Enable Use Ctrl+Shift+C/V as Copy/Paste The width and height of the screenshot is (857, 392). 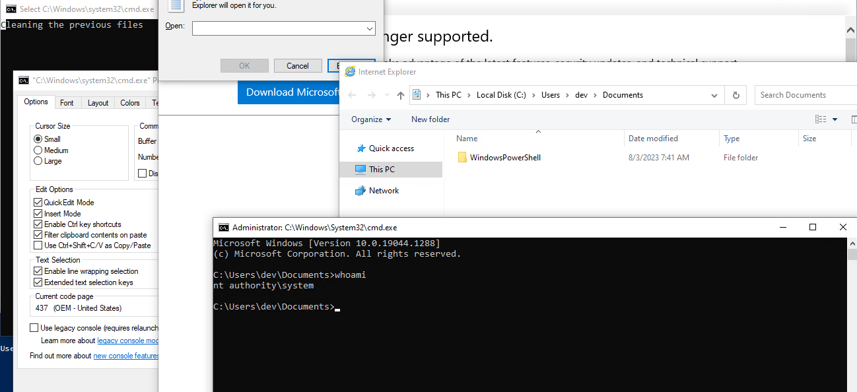38,245
